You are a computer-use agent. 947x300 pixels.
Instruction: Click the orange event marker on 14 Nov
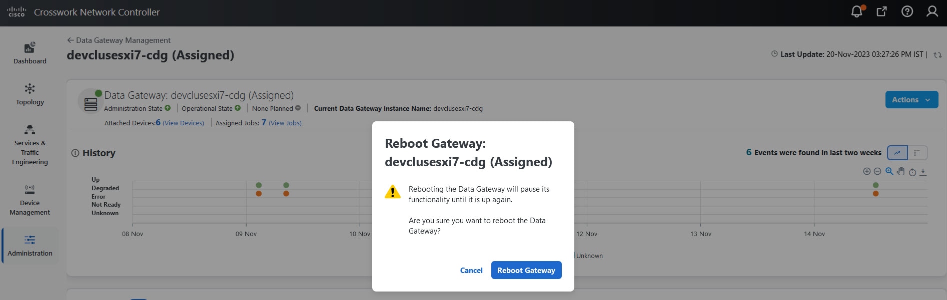click(x=875, y=194)
